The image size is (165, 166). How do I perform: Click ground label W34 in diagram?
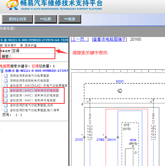(133, 140)
